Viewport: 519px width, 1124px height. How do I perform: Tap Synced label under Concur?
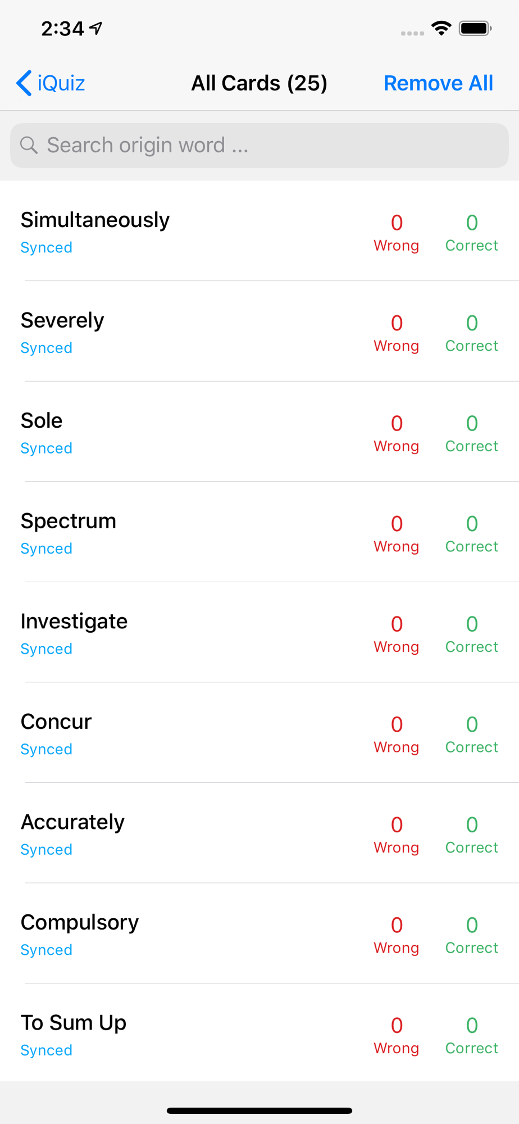(47, 749)
